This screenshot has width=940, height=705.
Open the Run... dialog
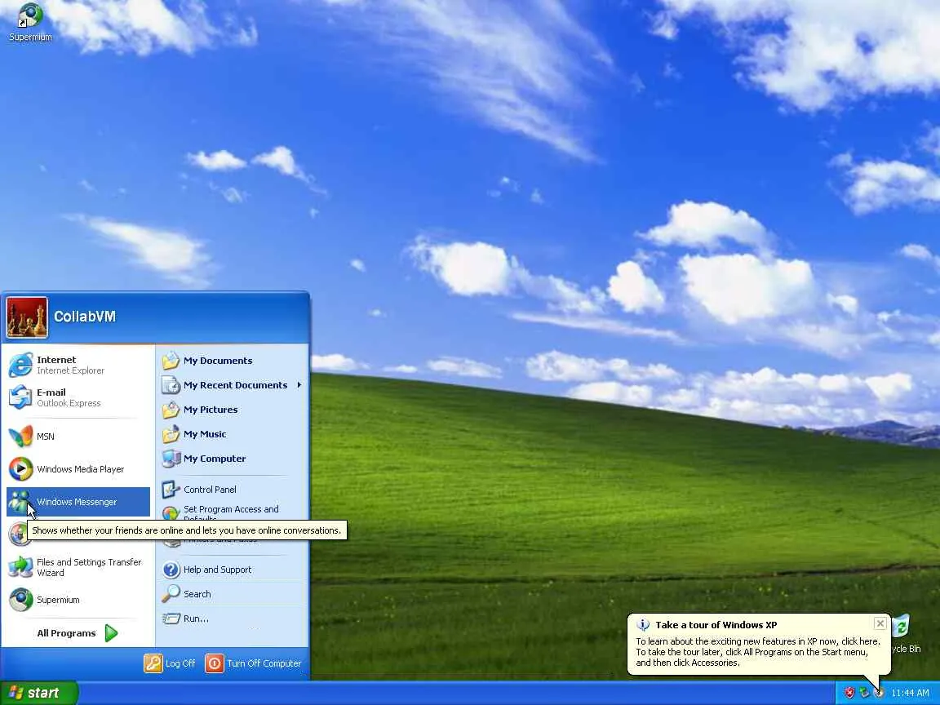point(232,619)
